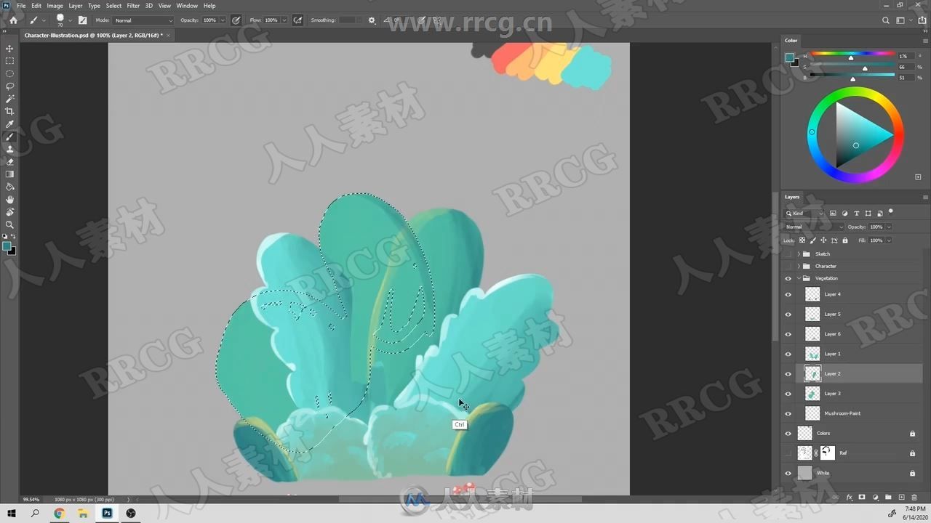Viewport: 931px width, 523px height.
Task: Expand the Character layer group
Action: point(799,266)
